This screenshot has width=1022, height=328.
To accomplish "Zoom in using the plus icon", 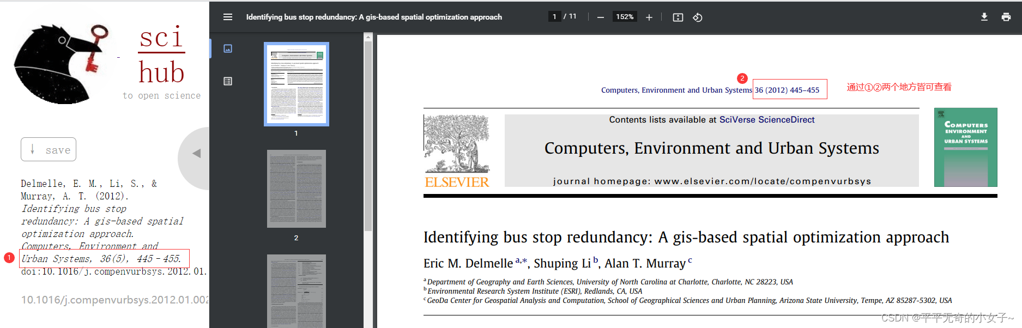I will (x=649, y=17).
